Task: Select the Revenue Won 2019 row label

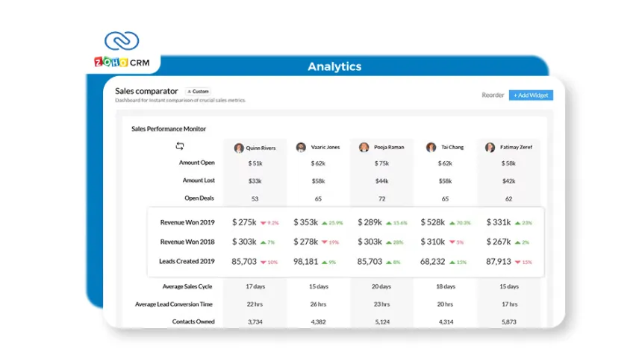Action: (187, 222)
